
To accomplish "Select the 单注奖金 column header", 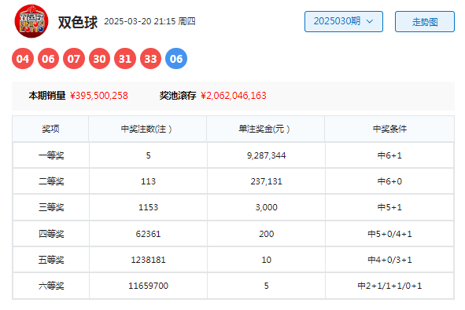I will tap(265, 129).
